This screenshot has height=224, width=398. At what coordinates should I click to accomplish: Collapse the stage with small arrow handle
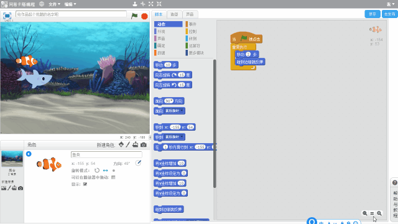coord(150,138)
